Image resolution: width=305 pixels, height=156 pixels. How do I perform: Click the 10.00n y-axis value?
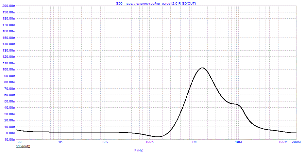[9, 127]
